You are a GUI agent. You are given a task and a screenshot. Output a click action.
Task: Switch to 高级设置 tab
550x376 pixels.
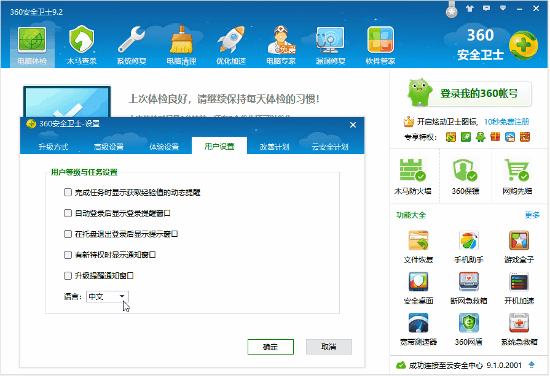pos(109,147)
